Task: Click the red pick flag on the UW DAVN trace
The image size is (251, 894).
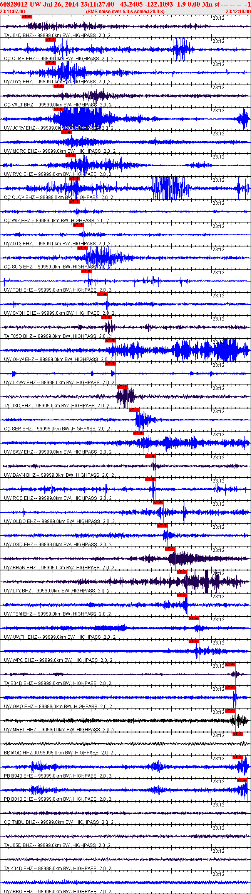Action: click(x=150, y=456)
